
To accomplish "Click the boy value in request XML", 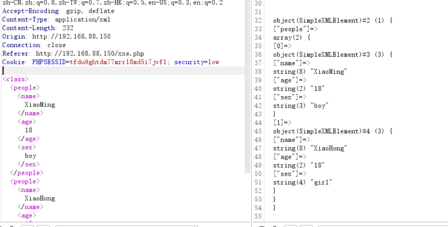I will click(31, 156).
